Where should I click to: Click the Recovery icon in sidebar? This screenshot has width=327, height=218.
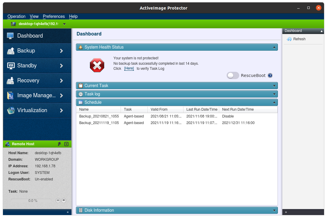(x=10, y=81)
